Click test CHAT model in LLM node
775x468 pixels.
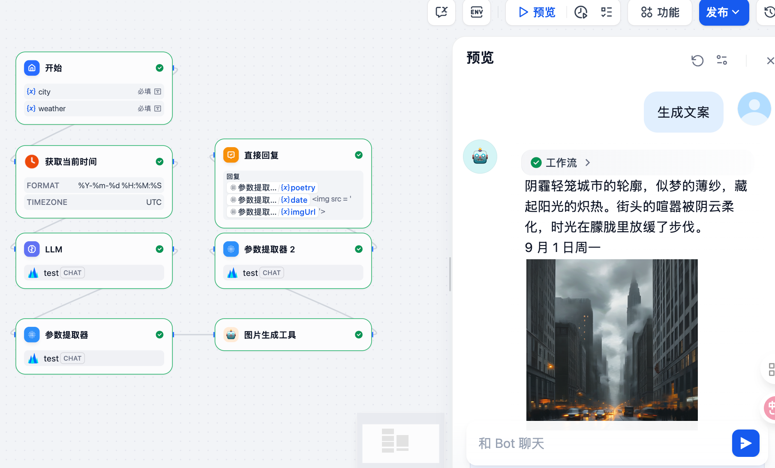click(x=94, y=273)
